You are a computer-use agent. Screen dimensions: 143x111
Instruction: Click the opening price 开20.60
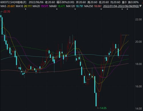pyautogui.click(x=81, y=2)
